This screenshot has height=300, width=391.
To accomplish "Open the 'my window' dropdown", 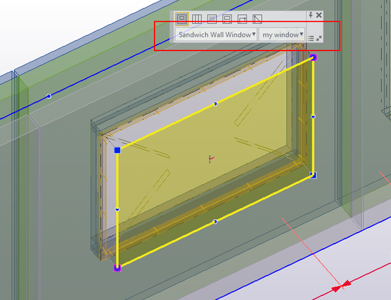I will tap(282, 34).
